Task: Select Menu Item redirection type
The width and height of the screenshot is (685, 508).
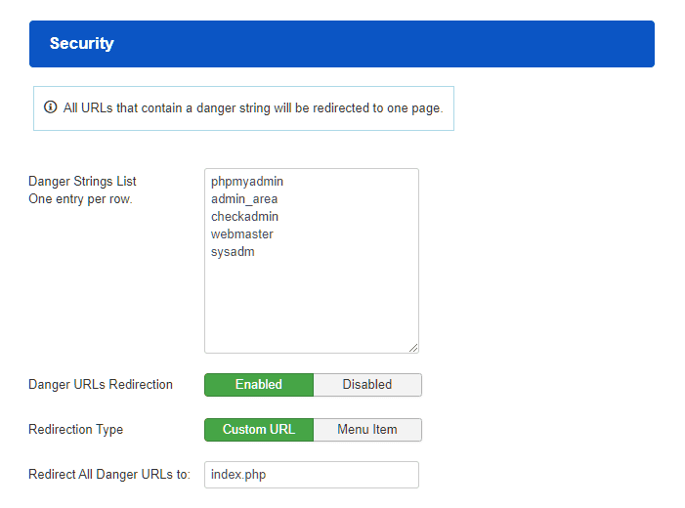Action: tap(367, 430)
